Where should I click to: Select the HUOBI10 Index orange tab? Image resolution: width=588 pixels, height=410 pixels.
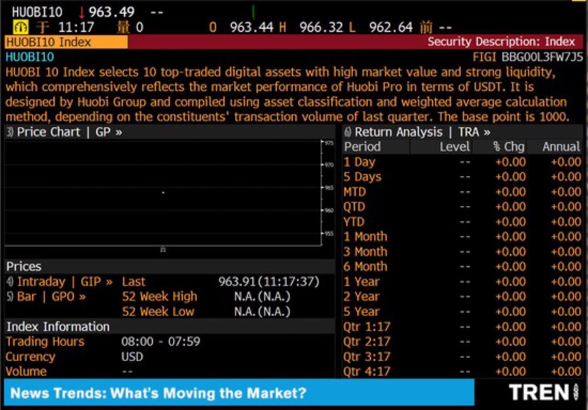coord(66,42)
